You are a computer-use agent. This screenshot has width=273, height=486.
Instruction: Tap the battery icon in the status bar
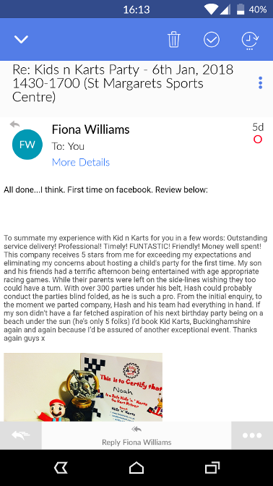pos(240,9)
